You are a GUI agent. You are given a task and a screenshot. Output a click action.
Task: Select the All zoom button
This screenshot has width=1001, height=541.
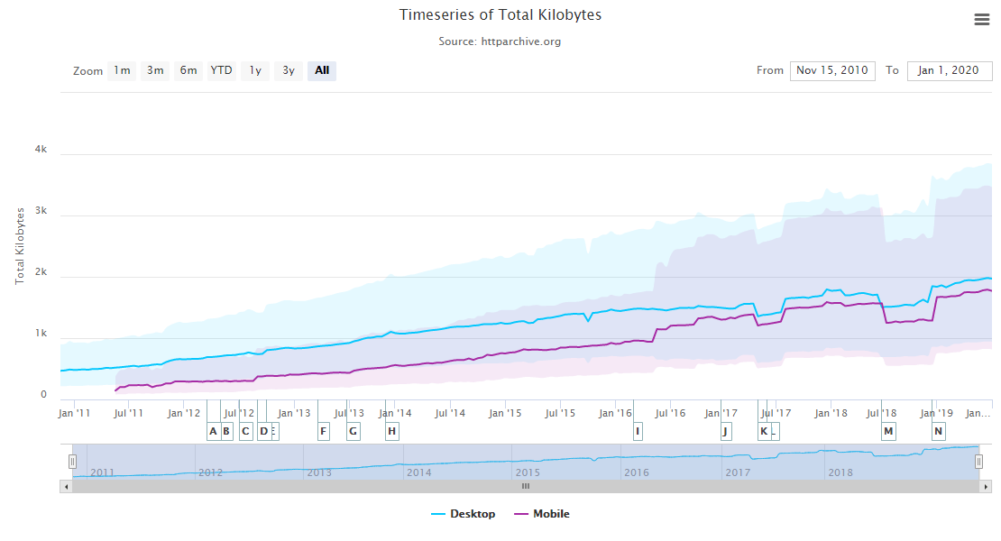(x=322, y=70)
